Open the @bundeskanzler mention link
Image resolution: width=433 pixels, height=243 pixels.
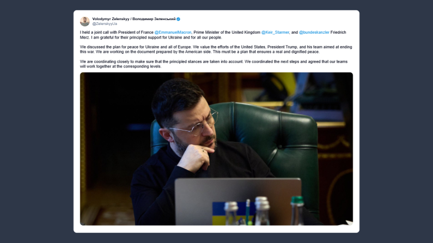[x=314, y=32]
